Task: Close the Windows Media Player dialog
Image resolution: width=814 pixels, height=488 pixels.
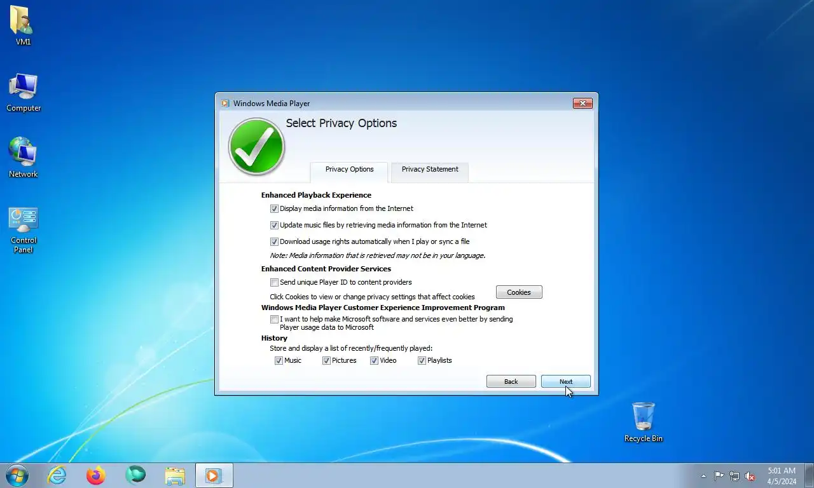Action: click(583, 103)
